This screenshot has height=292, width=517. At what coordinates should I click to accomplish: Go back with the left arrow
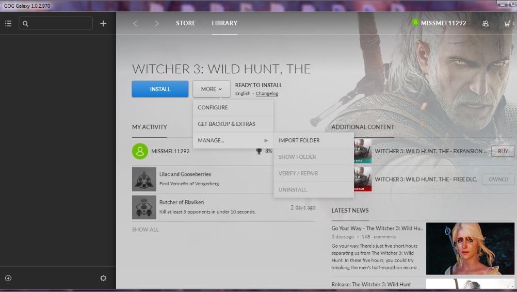tap(135, 23)
